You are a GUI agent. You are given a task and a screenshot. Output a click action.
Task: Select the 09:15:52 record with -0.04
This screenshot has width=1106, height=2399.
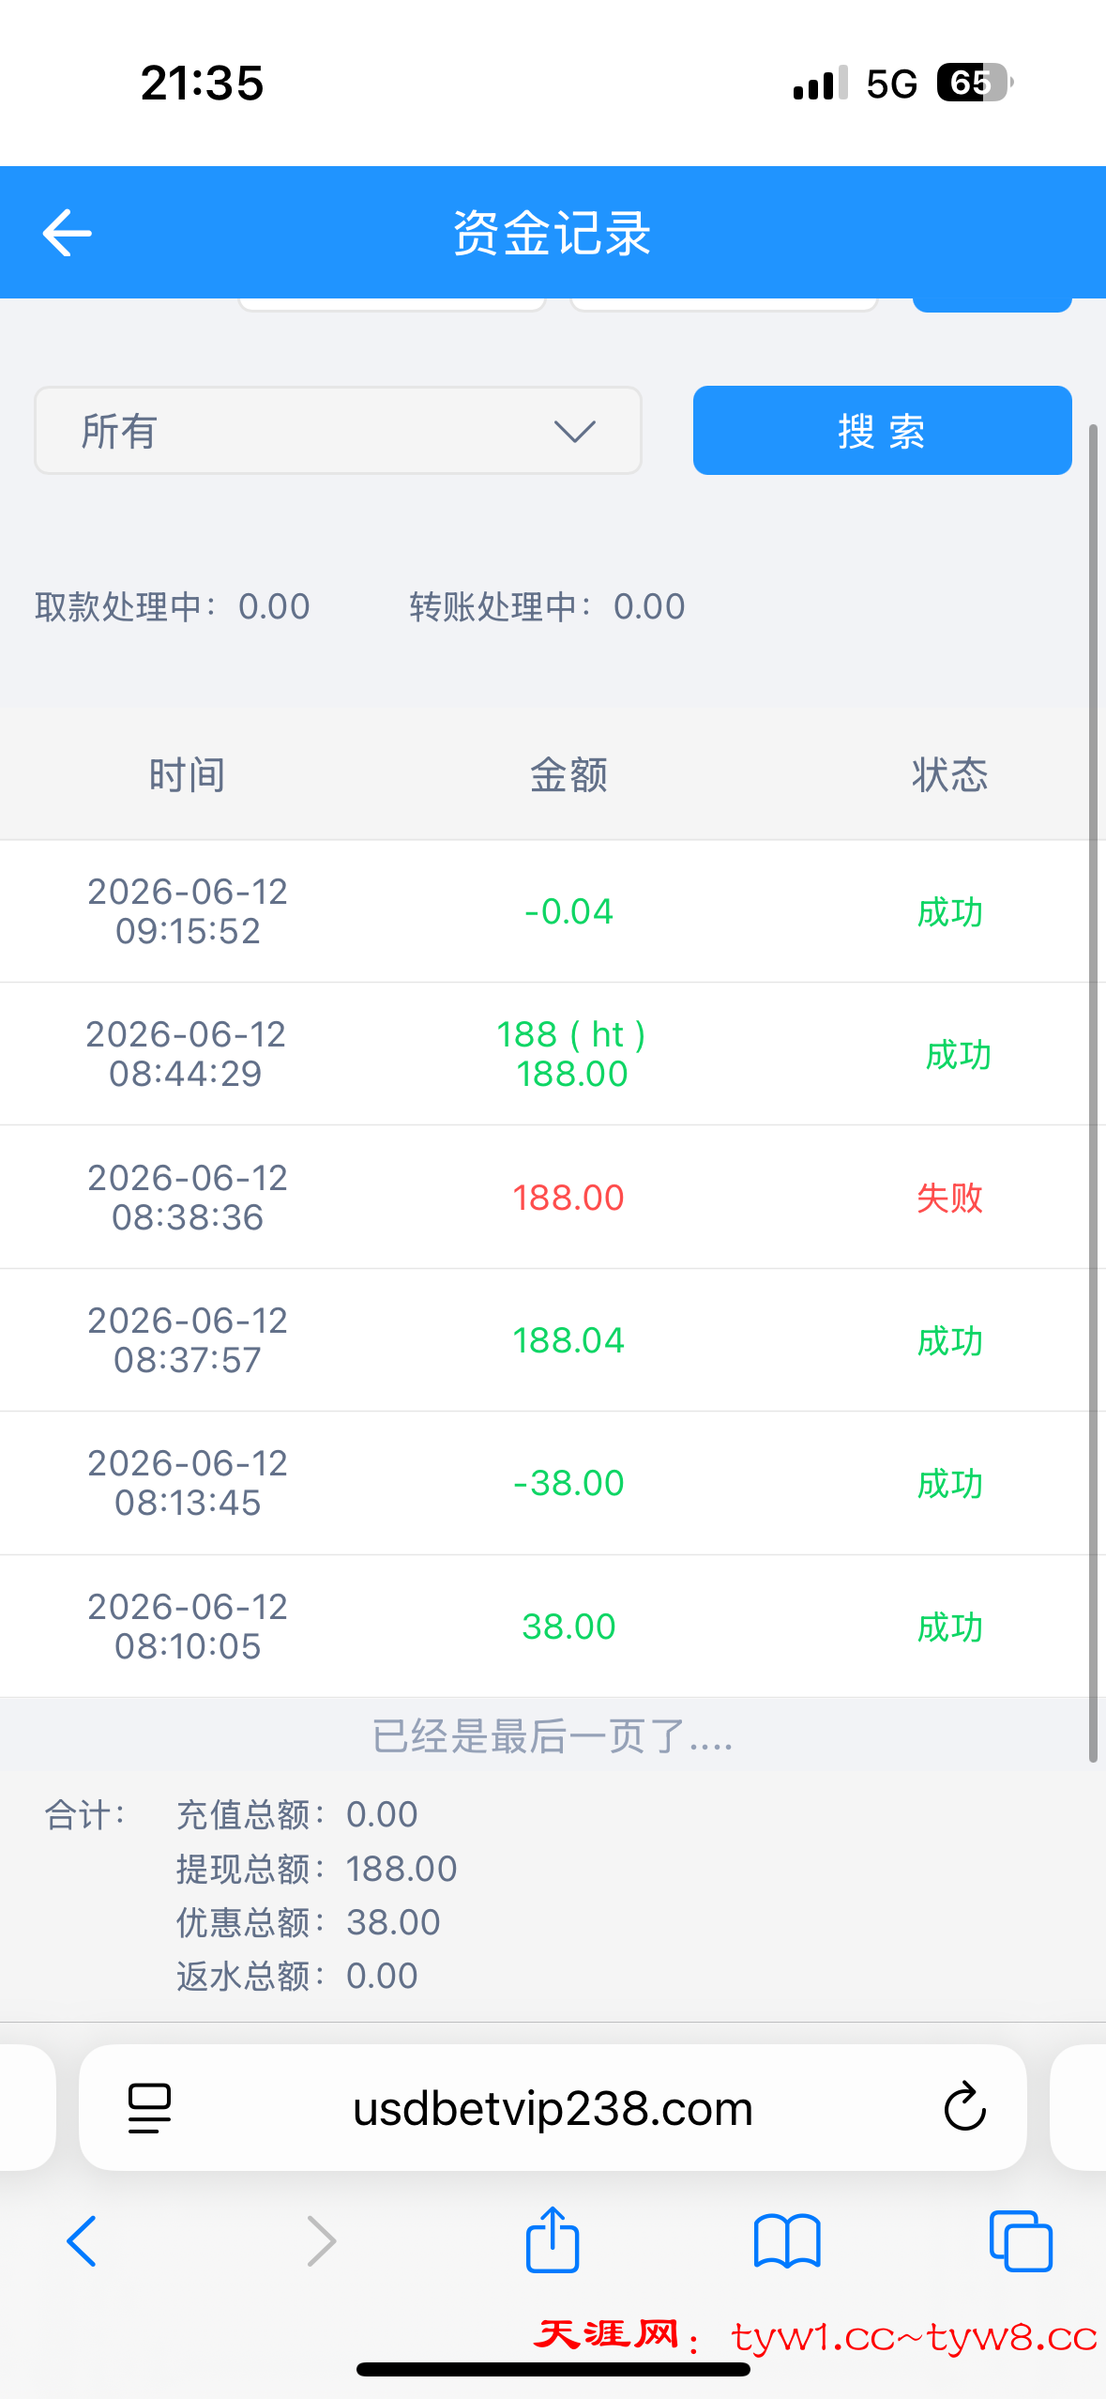pos(546,911)
